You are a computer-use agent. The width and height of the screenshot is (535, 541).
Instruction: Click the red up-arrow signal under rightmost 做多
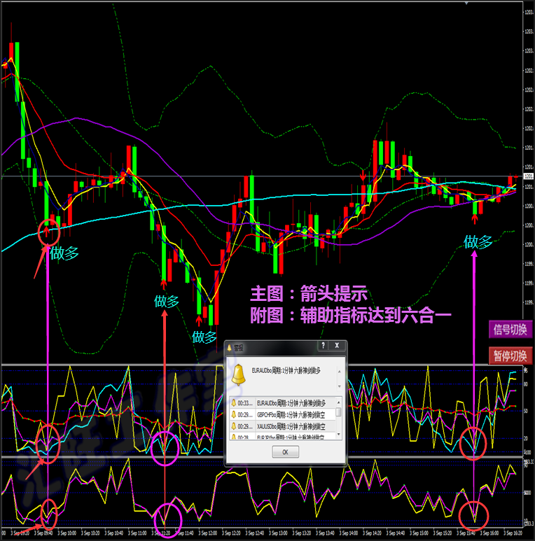click(475, 218)
